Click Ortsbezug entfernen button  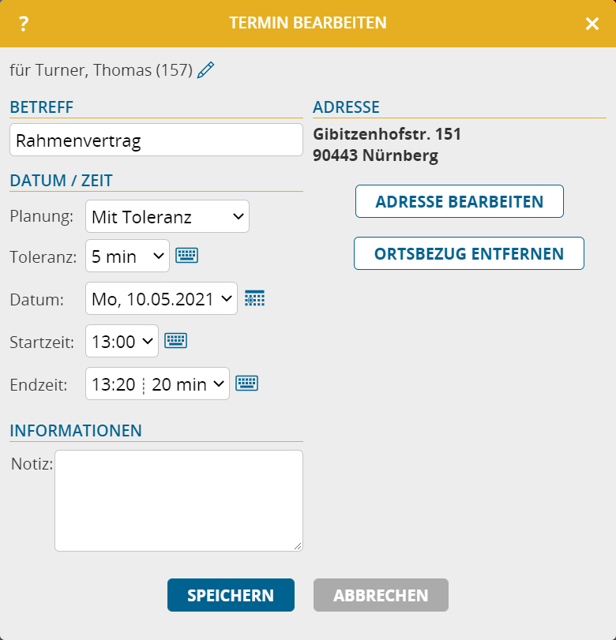(x=469, y=253)
